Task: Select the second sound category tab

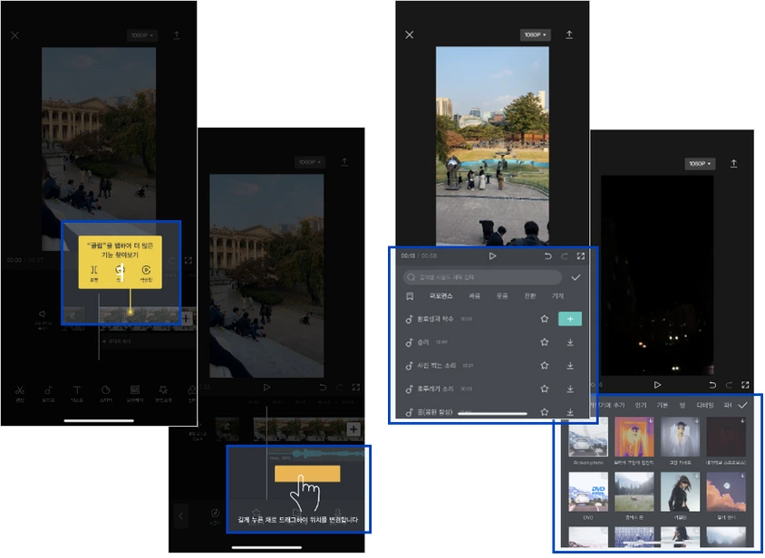Action: (x=474, y=296)
